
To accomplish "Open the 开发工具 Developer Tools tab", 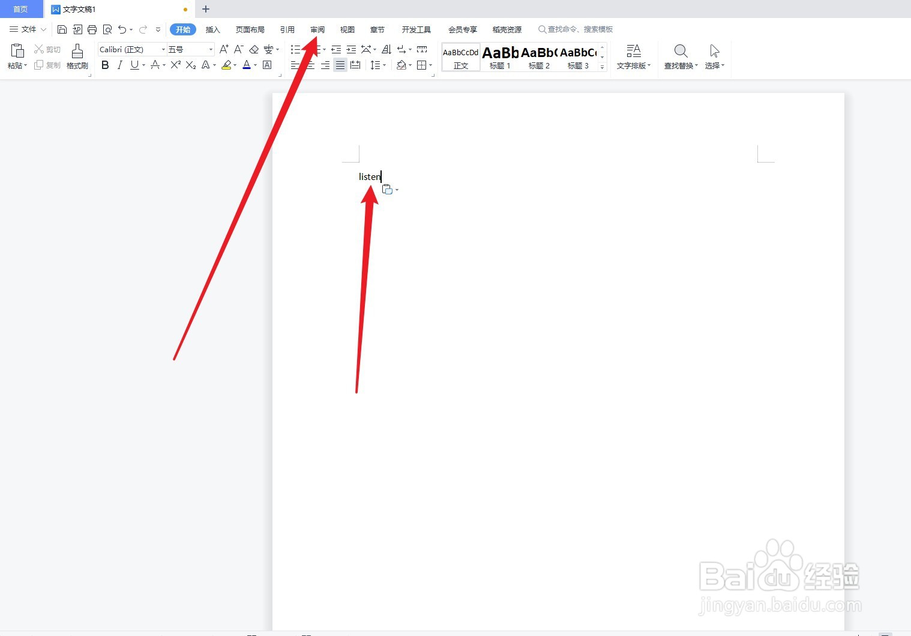I will pyautogui.click(x=416, y=29).
